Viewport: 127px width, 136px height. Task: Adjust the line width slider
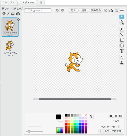coord(29,132)
